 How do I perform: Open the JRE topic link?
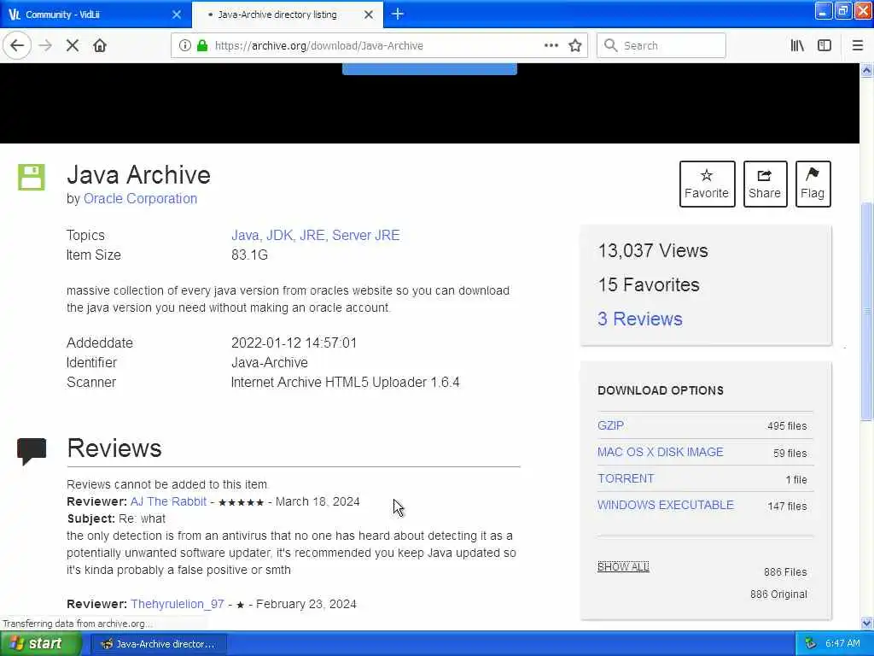[312, 236]
